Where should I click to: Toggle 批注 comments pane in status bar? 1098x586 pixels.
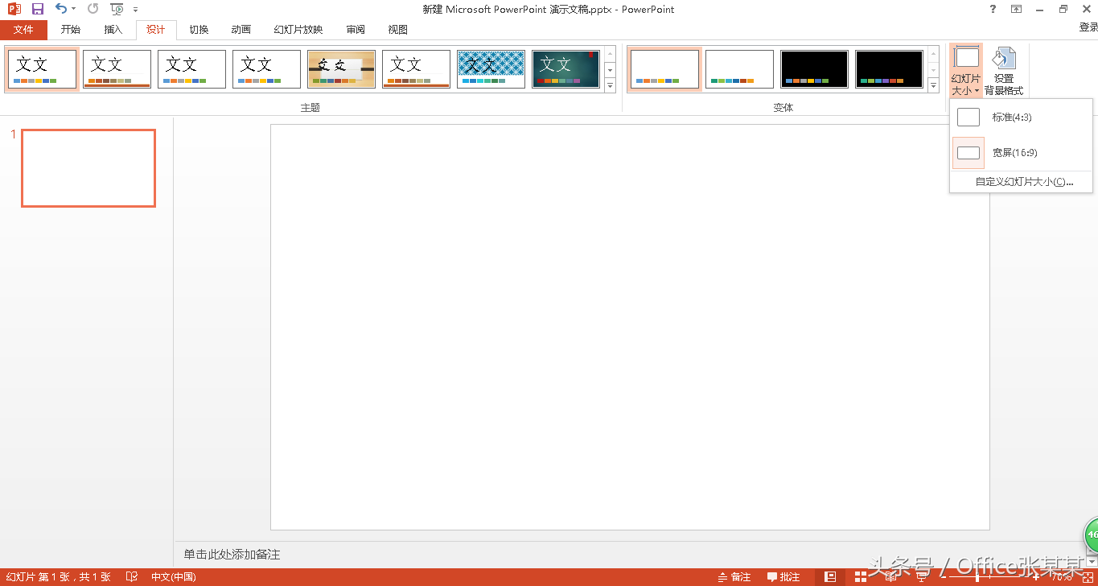pyautogui.click(x=783, y=576)
